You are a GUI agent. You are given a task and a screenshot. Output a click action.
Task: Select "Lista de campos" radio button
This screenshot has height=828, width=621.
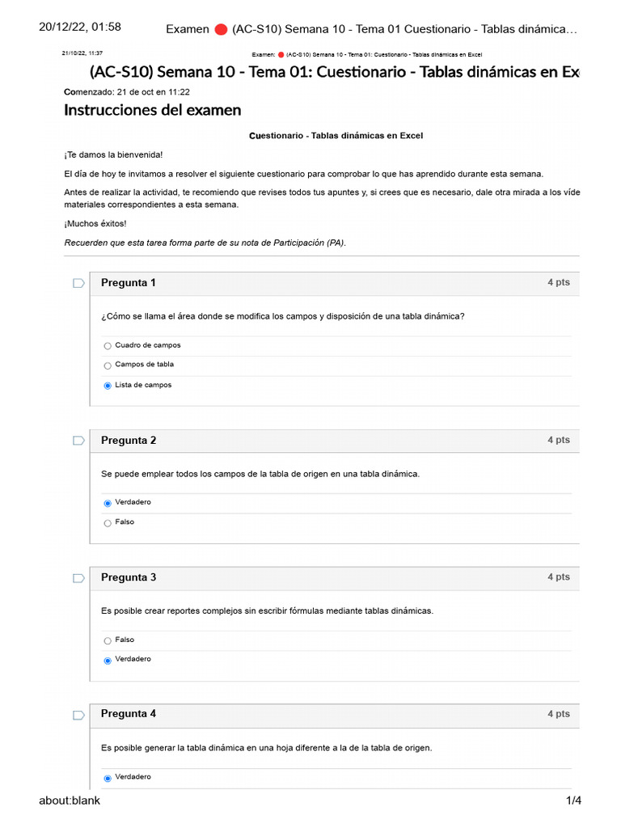(x=108, y=386)
